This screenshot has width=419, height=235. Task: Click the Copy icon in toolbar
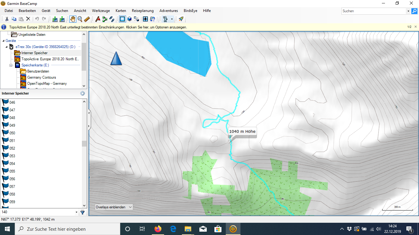tap(14, 19)
